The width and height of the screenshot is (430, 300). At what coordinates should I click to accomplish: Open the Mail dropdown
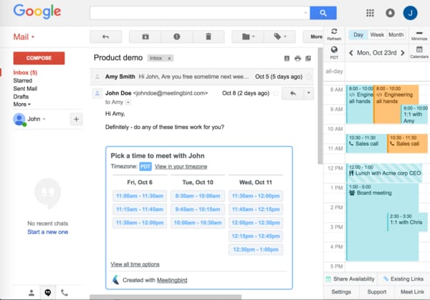[x=24, y=37]
